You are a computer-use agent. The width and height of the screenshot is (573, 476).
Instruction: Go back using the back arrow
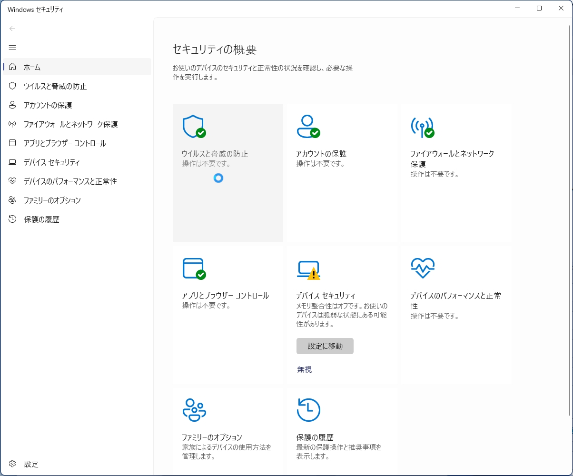click(x=12, y=29)
